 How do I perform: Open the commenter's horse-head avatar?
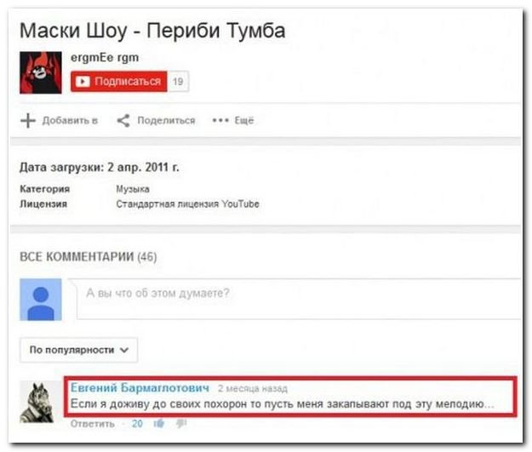37,402
